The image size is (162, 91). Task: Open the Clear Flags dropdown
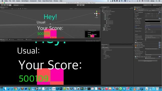[x=153, y=20]
